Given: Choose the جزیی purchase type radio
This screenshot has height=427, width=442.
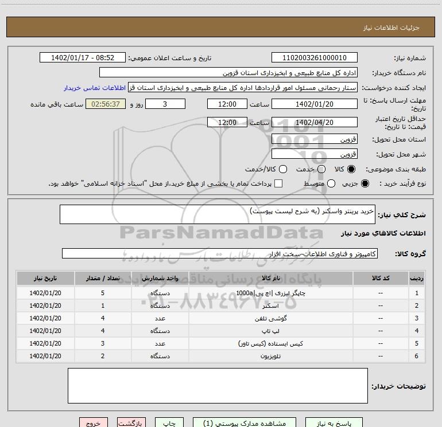Looking at the screenshot, I should coord(365,183).
